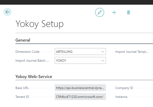Image resolution: width=153 pixels, height=107 pixels.
Task: Click the Yokoy Setup page title
Action: (x=40, y=24)
